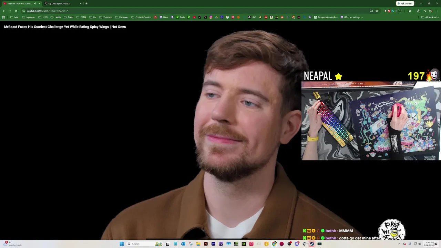Open the Chrome profile avatar
This screenshot has height=248, width=441.
pos(431,11)
